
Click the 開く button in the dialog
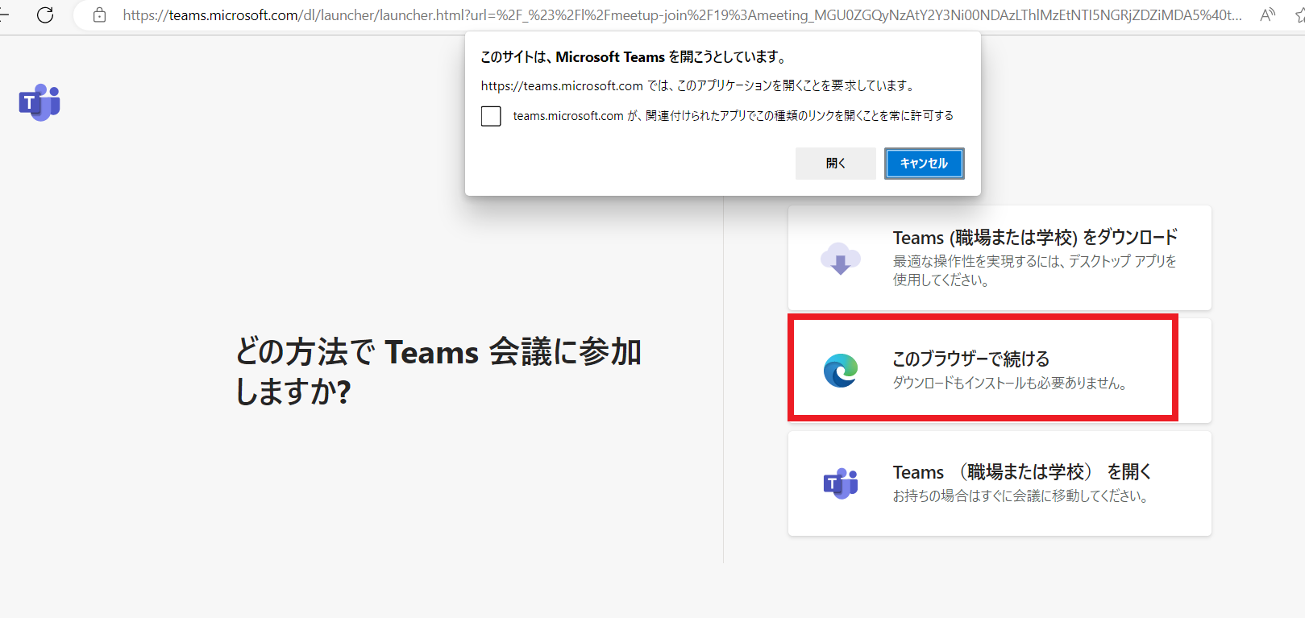point(836,164)
